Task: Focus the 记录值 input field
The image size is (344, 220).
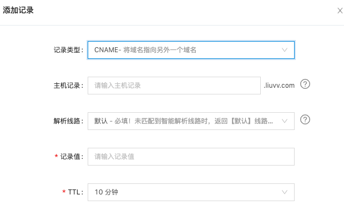Action: (191, 157)
